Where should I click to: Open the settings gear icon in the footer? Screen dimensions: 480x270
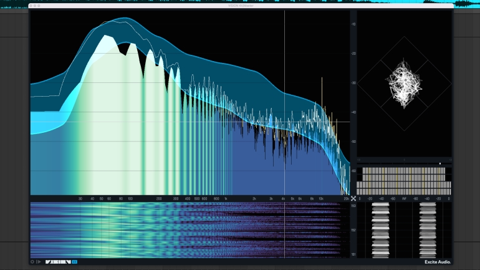click(32, 262)
